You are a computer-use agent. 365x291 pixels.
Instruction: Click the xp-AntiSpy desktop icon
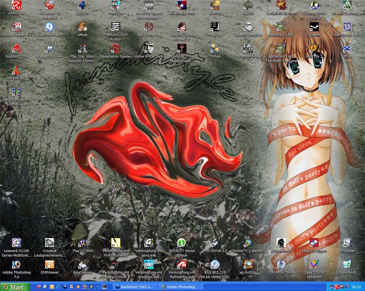tap(248, 264)
